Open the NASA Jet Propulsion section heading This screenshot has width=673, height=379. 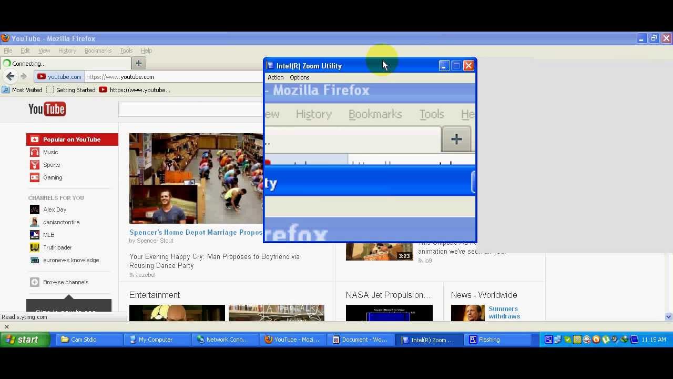(388, 295)
